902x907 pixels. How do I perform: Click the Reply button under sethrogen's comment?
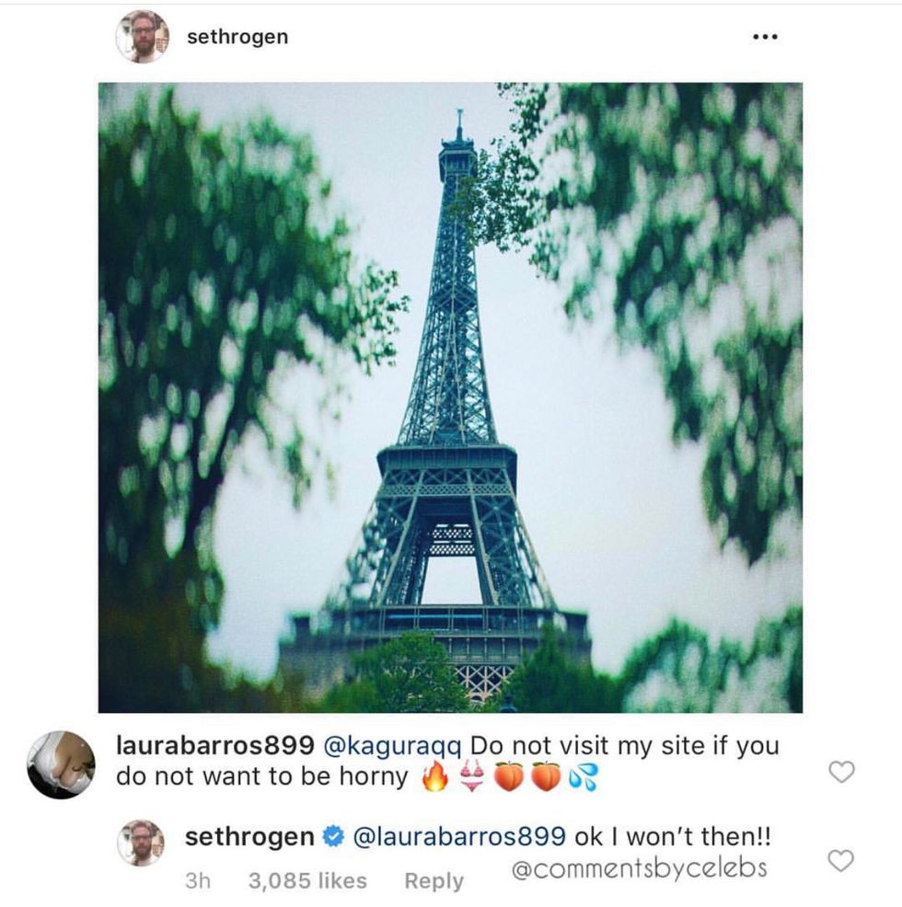point(434,880)
